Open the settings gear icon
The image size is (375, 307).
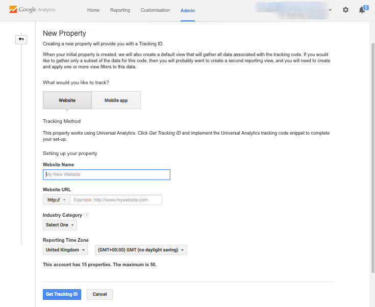click(x=345, y=10)
